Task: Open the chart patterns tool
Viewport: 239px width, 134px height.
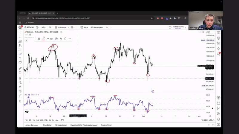Action: 20,46
